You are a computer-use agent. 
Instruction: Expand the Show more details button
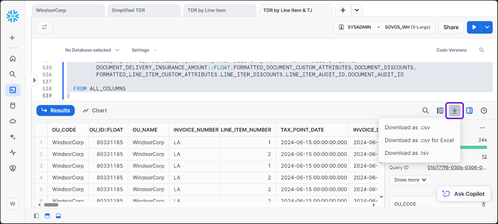pos(410,180)
